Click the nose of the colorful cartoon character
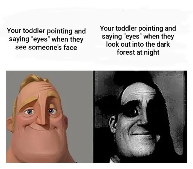Image resolution: width=193 pixels, height=169 pixels. (x=43, y=116)
